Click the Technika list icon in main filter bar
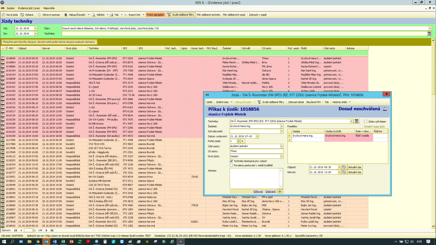Image resolution: width=436 pixels, height=245 pixels. (429, 34)
